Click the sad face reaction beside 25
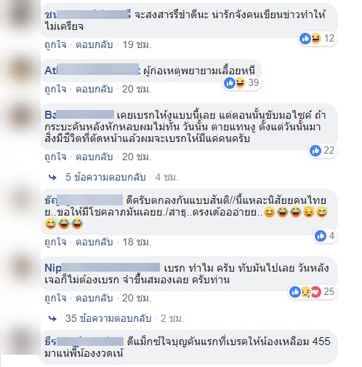This screenshot has width=362, height=367. (x=306, y=292)
